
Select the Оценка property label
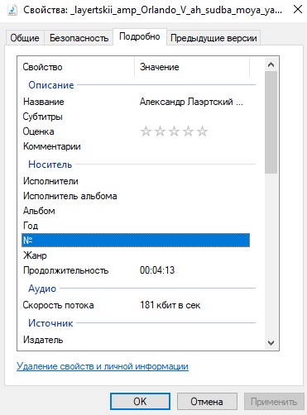click(x=38, y=131)
